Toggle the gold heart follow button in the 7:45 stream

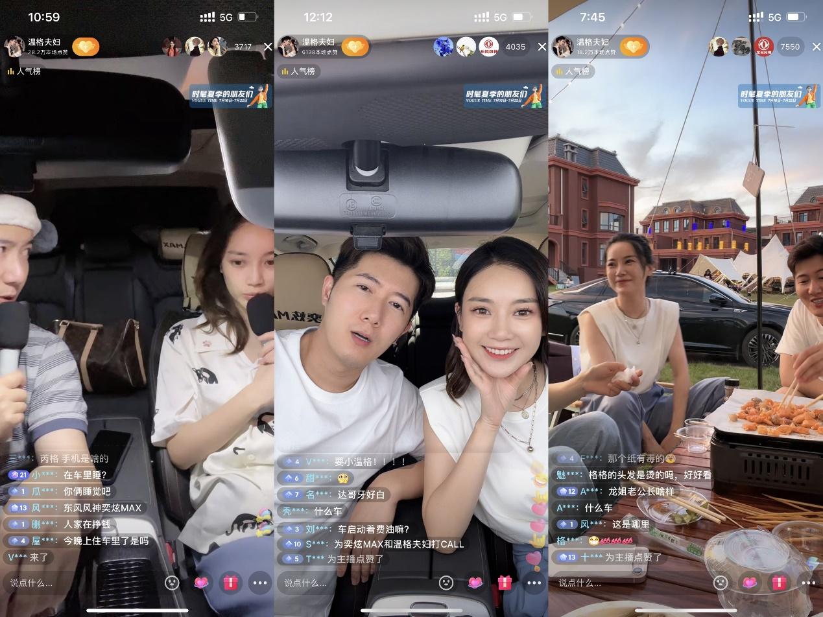pos(634,47)
